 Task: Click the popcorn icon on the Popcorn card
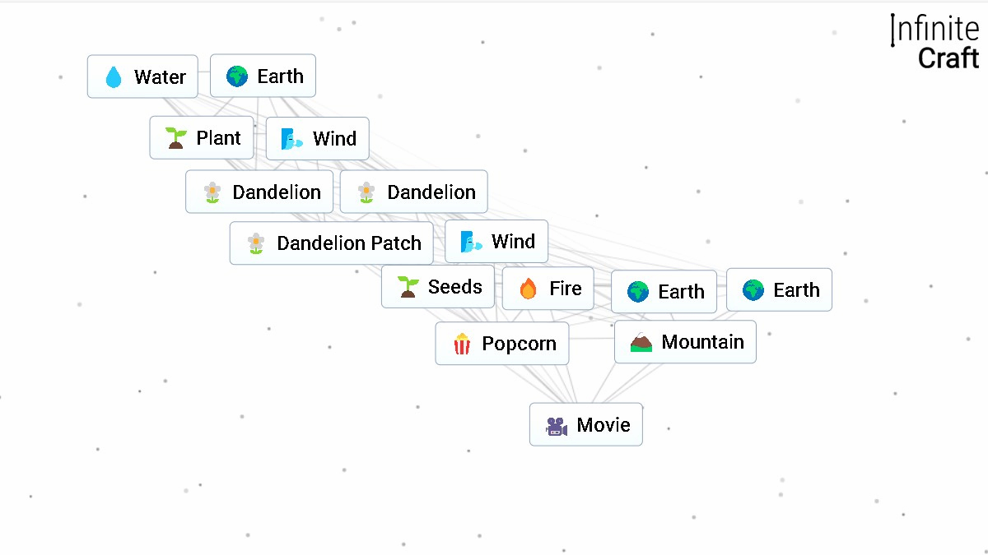(463, 343)
